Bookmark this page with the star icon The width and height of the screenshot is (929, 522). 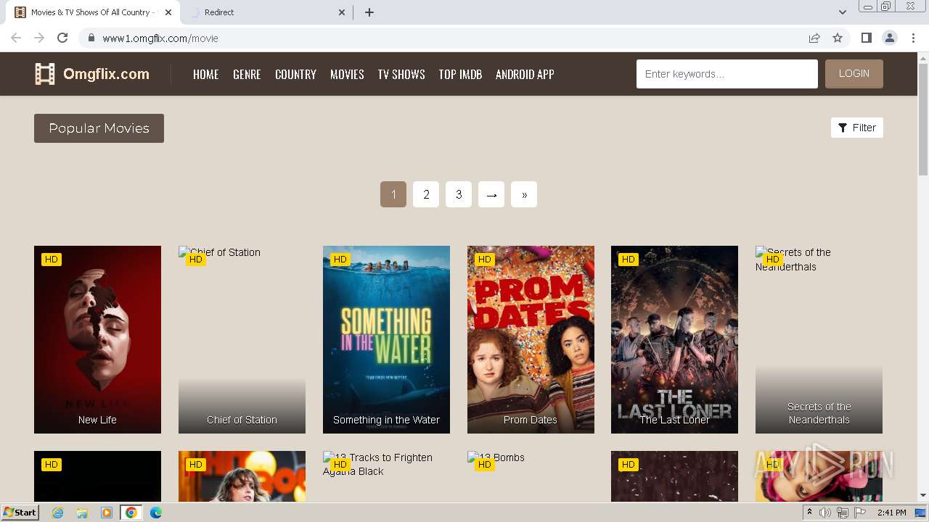[x=838, y=38]
